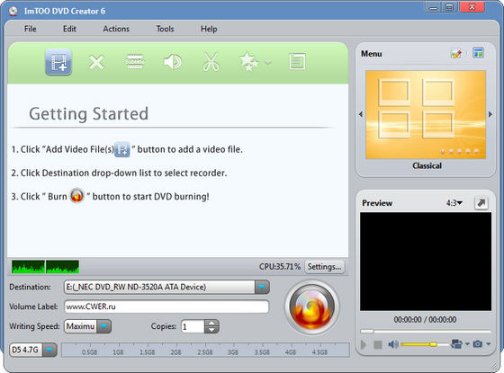
Task: Click the Settings... button
Action: [x=324, y=267]
